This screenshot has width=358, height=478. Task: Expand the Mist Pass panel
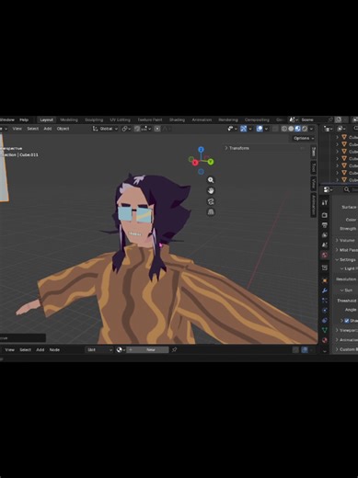point(347,250)
